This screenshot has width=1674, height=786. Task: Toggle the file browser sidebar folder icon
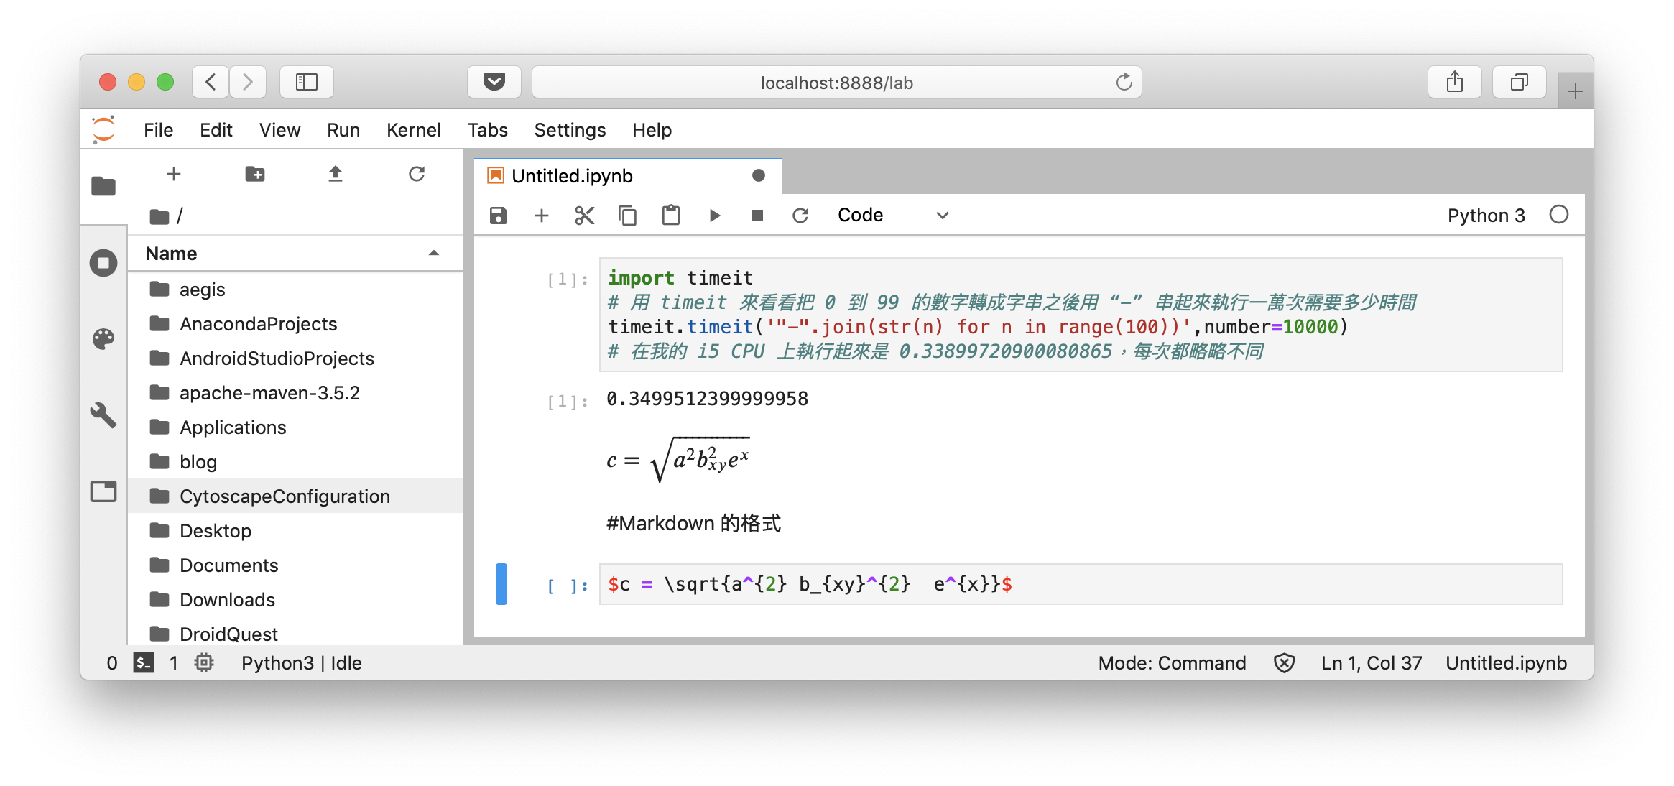point(103,186)
